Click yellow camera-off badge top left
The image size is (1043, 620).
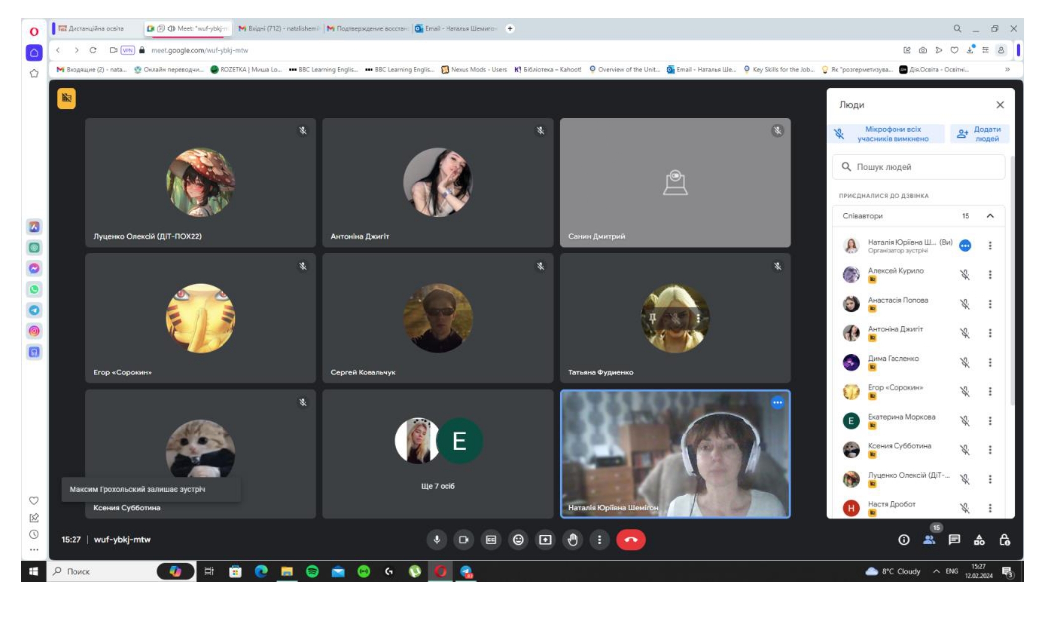point(67,98)
